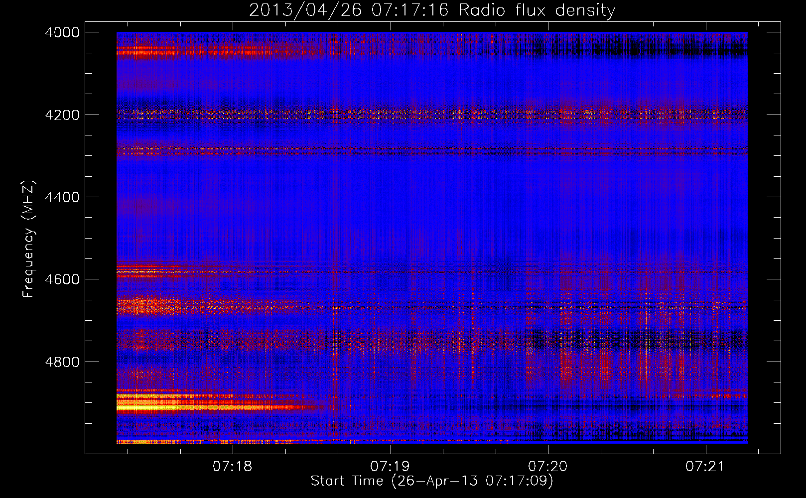Click the plot title "2013/04/26 07:17:16 Radio flux density"
This screenshot has width=806, height=498.
(x=432, y=10)
